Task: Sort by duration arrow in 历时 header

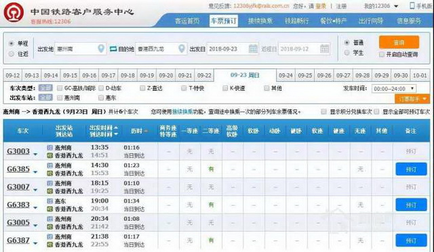Action: (x=146, y=131)
